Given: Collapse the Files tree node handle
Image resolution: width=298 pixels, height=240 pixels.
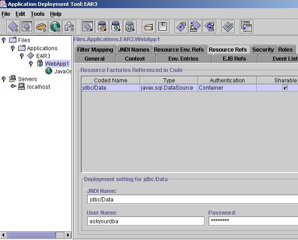Looking at the screenshot, I should pos(4,40).
